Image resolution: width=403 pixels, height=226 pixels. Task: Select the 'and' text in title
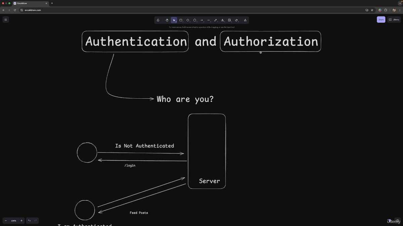pos(206,42)
